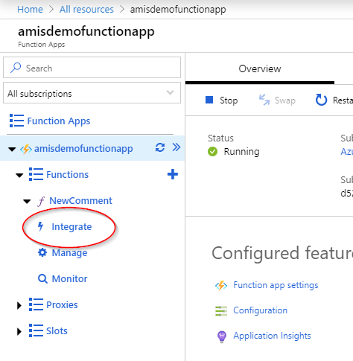The width and height of the screenshot is (353, 361).
Task: Collapse the sidebar with the double chevron icon
Action: coord(176,147)
